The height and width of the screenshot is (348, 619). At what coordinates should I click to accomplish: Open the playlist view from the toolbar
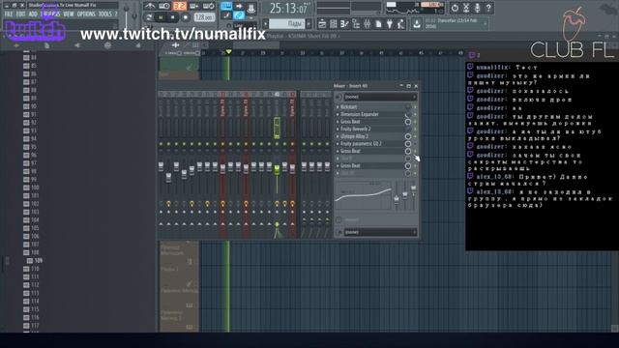point(322,24)
